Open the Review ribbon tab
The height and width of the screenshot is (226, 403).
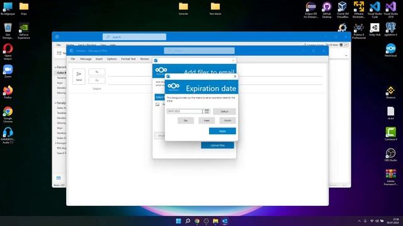[x=144, y=59]
